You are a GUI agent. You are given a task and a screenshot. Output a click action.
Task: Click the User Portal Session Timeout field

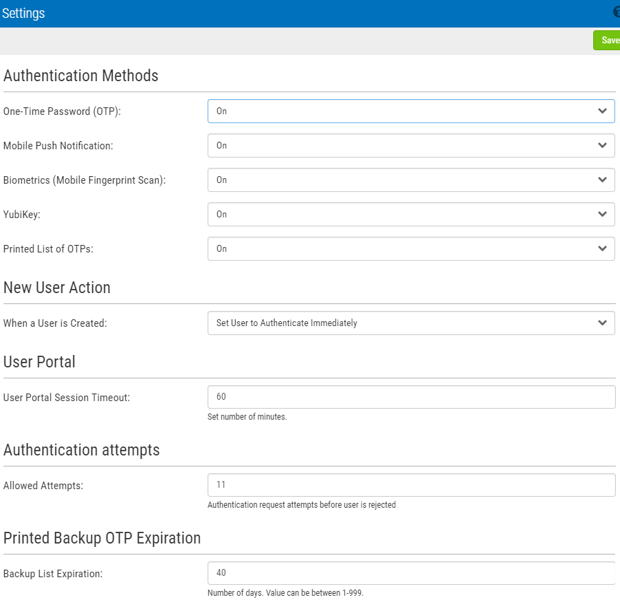pyautogui.click(x=410, y=397)
